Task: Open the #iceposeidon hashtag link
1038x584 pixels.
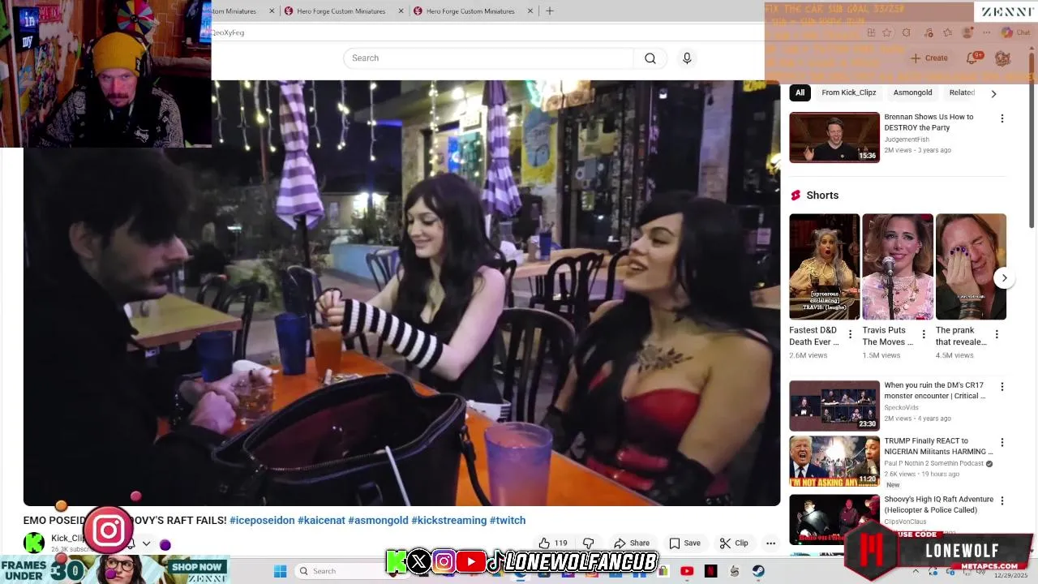Action: click(262, 521)
